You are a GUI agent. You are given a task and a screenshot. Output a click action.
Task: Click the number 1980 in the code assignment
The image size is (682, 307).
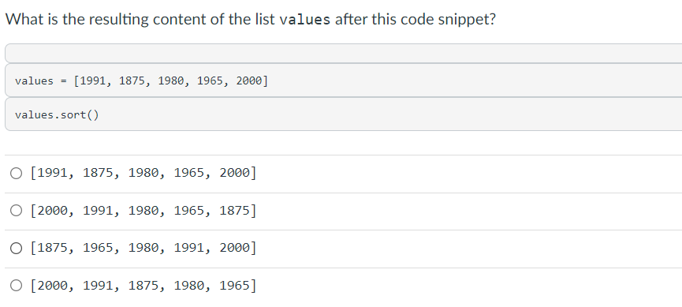tap(171, 80)
